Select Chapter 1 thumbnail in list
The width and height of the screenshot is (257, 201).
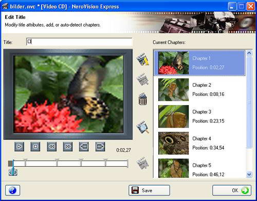pos(173,63)
